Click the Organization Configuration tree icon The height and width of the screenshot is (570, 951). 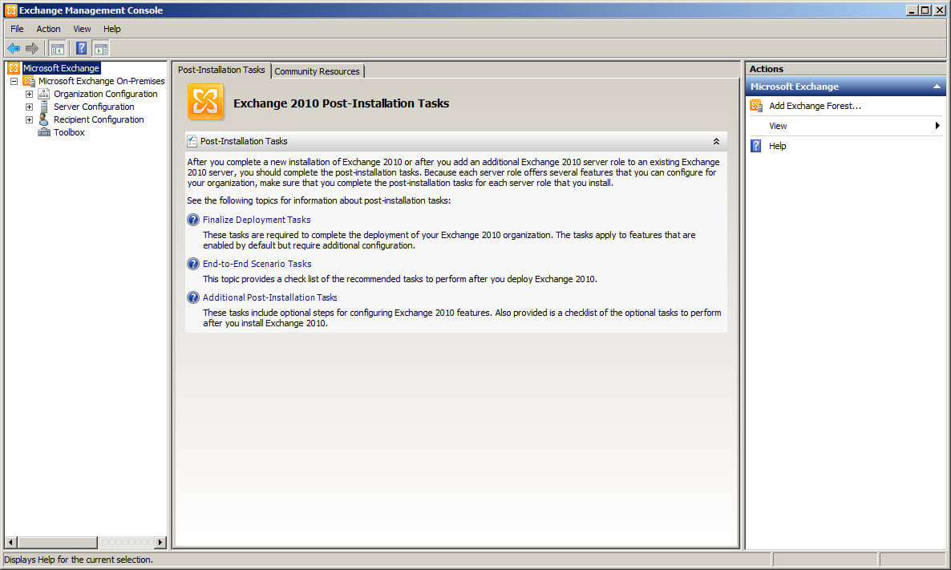pos(43,94)
